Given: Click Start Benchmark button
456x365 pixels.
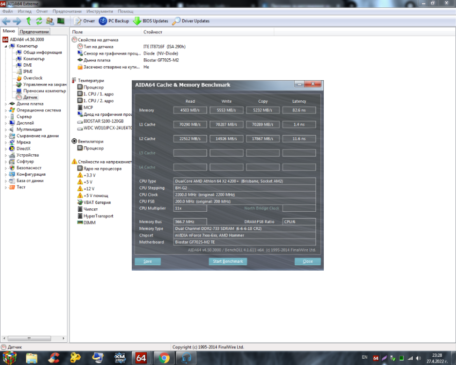Looking at the screenshot, I should [228, 261].
